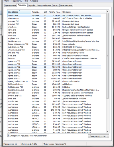Open the 'Службы' tab
114x147 pixels.
32,5
